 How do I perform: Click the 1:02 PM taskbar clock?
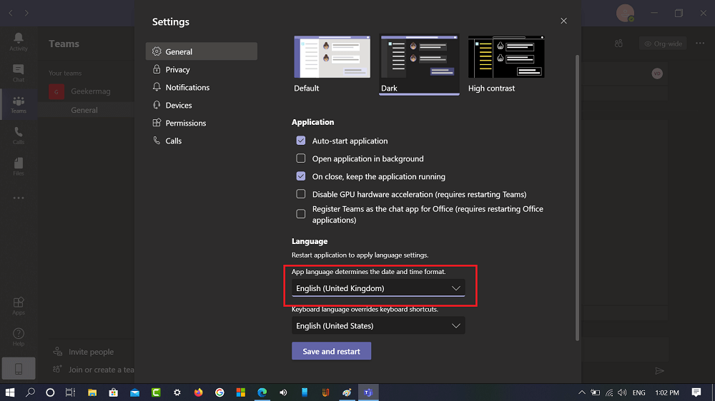[x=666, y=392]
